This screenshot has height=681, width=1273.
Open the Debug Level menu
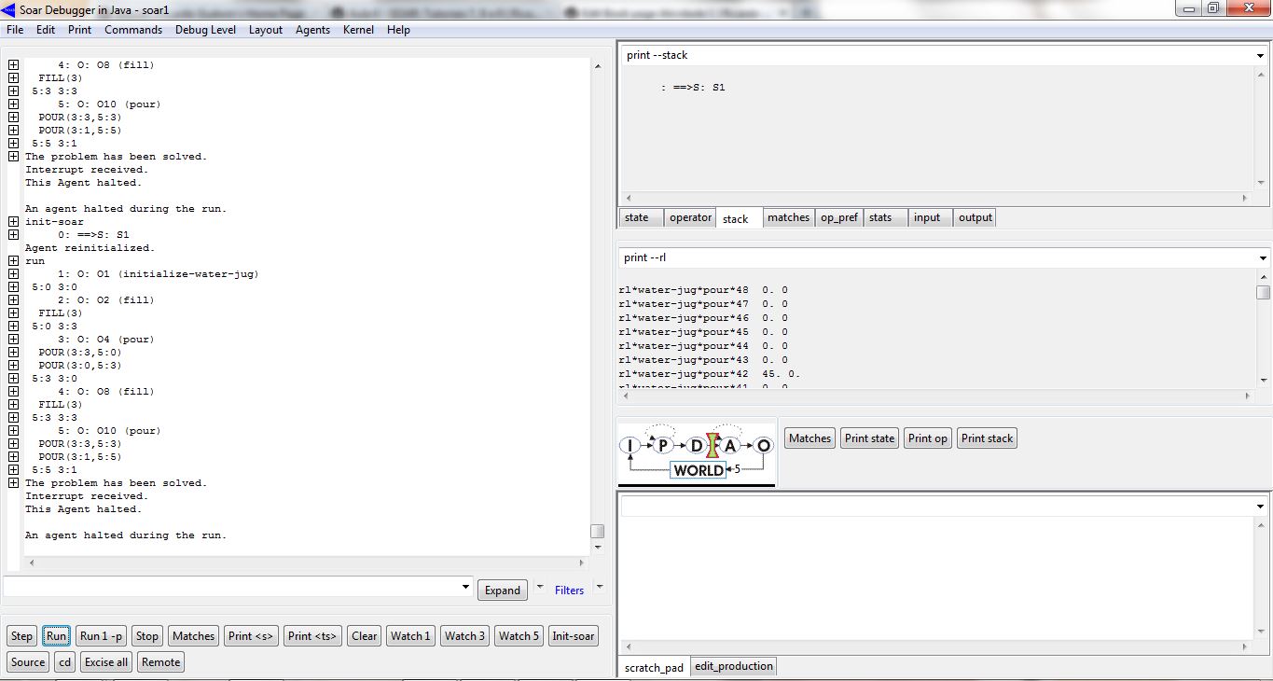205,30
